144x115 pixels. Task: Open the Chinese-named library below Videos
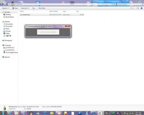8,36
